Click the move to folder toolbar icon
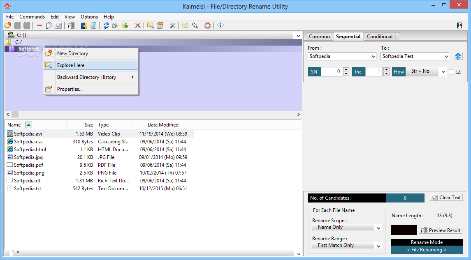471x260 pixels. [125, 25]
